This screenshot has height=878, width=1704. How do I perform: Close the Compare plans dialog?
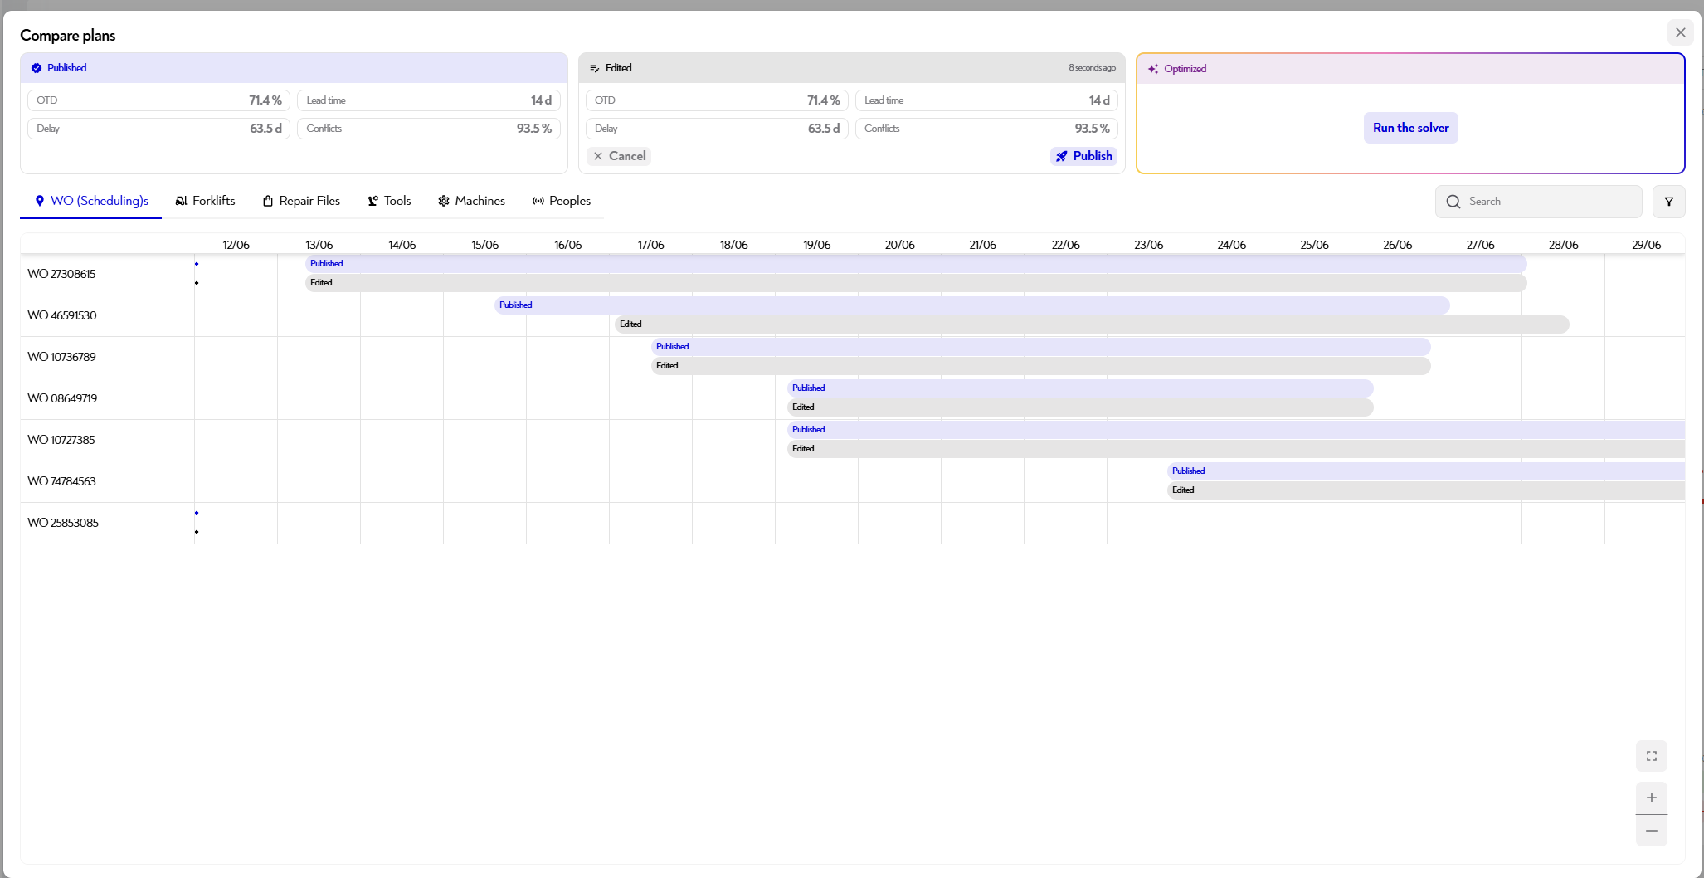pos(1680,32)
